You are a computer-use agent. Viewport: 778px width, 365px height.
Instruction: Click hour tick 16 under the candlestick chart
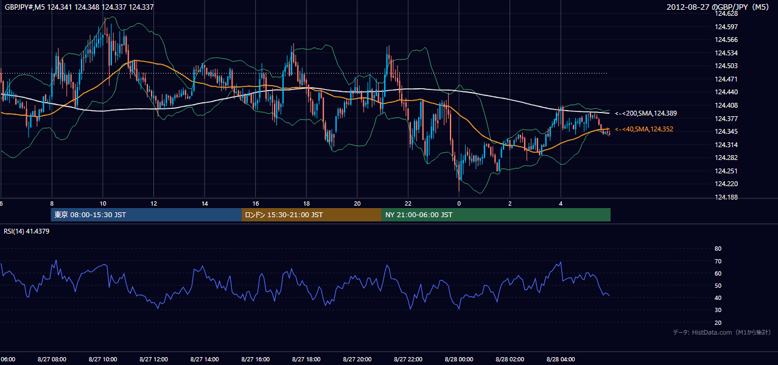click(x=256, y=204)
